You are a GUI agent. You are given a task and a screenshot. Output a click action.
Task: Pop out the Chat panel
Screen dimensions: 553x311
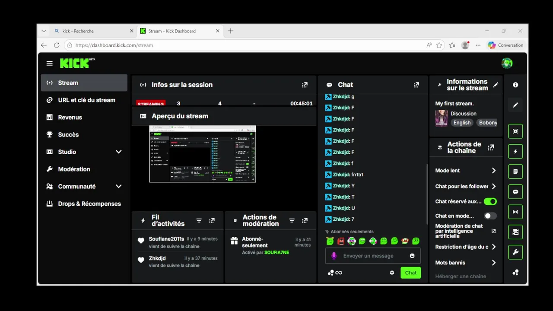pyautogui.click(x=416, y=85)
